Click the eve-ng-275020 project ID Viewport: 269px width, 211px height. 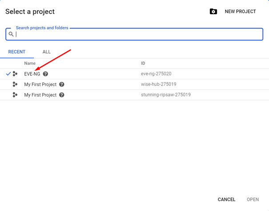click(156, 74)
